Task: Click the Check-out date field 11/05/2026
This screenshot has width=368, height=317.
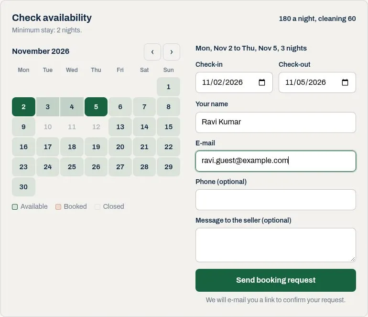Action: (317, 82)
